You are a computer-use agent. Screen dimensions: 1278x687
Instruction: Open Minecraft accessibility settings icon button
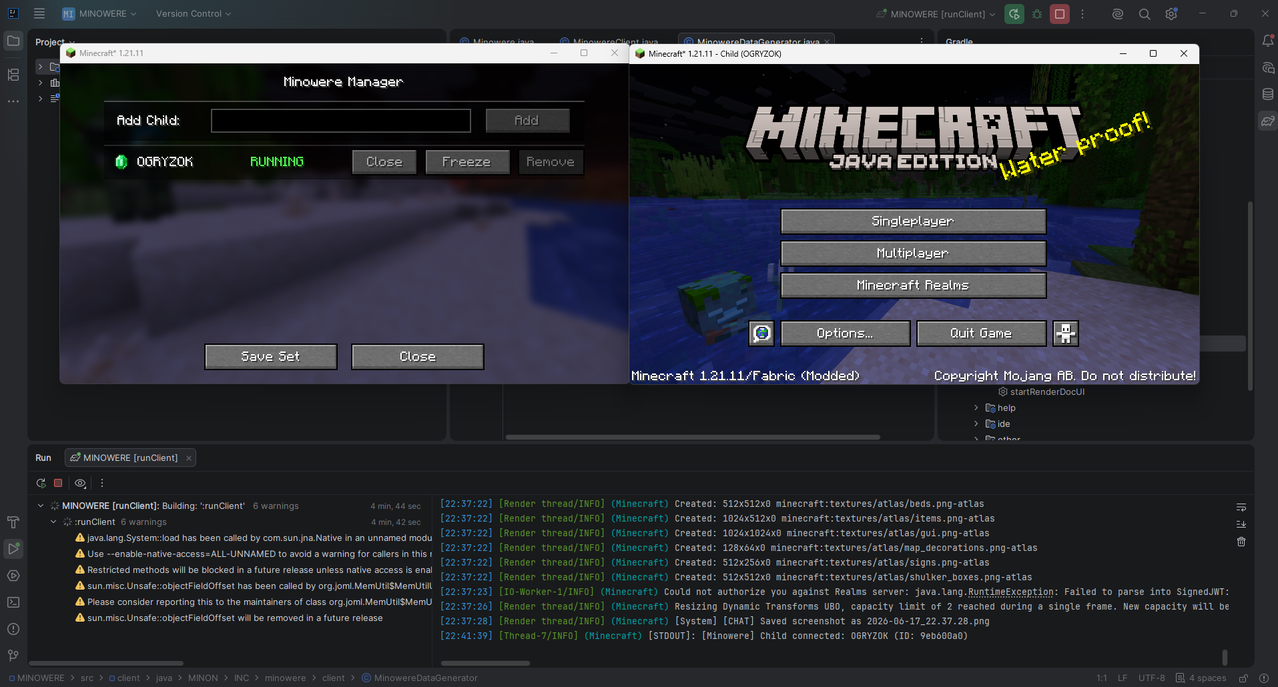point(1066,333)
